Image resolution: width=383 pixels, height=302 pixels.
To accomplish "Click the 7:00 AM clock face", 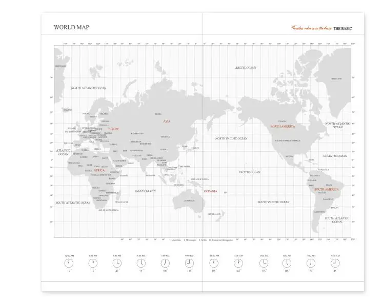I will [311, 263].
